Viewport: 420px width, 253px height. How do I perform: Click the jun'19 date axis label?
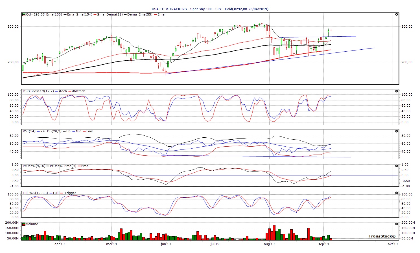(166, 244)
